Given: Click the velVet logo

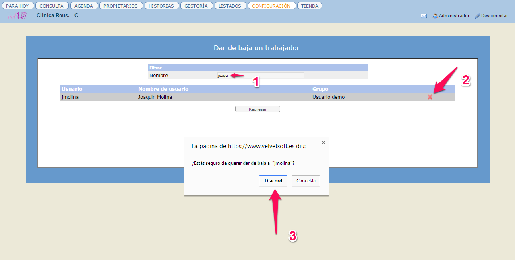Looking at the screenshot, I should 17,16.
